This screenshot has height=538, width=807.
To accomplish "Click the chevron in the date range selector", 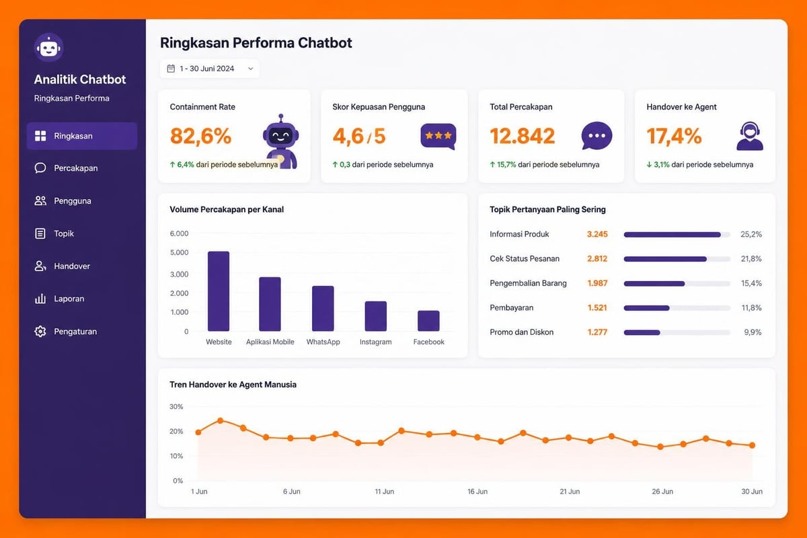I will tap(250, 69).
